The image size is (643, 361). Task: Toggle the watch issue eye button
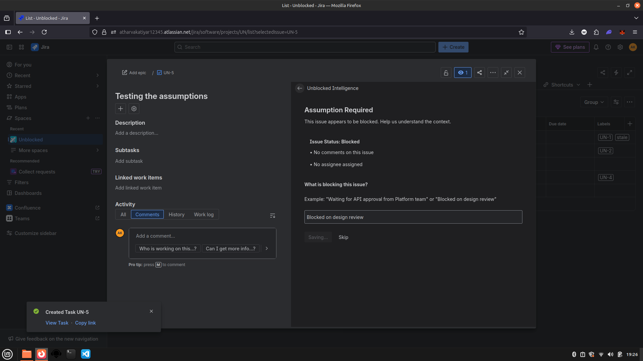462,73
